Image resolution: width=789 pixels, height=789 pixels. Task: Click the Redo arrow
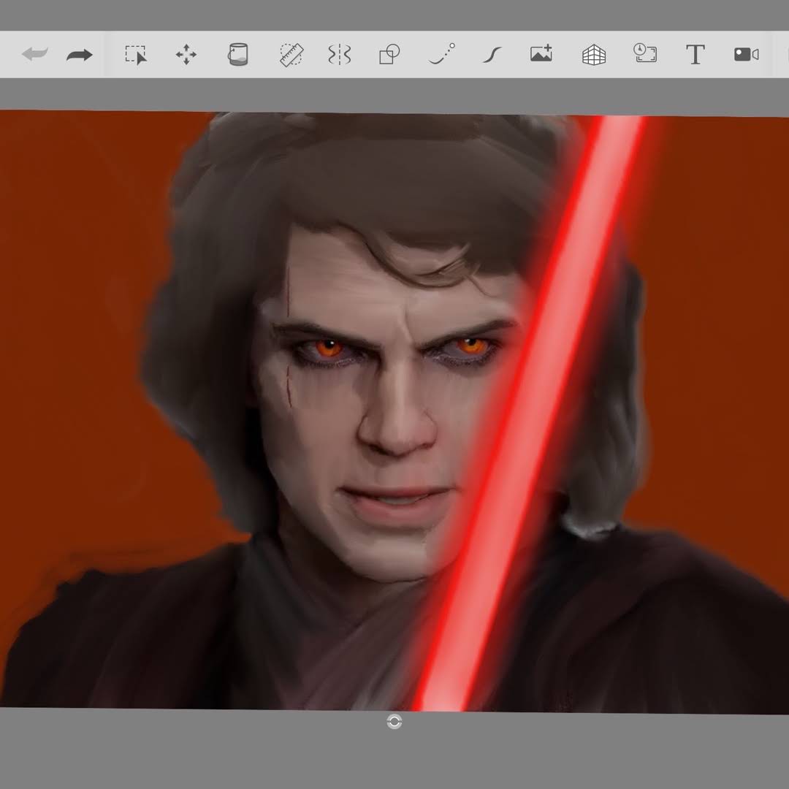(80, 54)
